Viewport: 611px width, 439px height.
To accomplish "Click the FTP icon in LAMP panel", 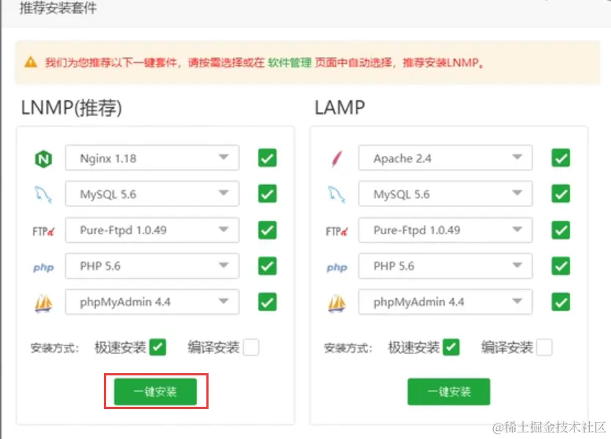I will [x=337, y=231].
